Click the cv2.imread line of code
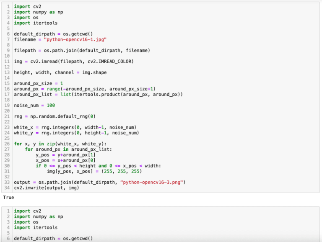Viewport: 322px width, 242px height. point(73,61)
